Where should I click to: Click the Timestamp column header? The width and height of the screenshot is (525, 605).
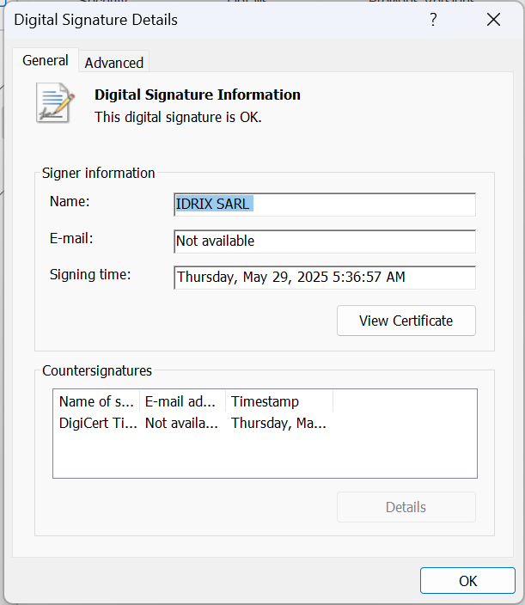(x=278, y=401)
